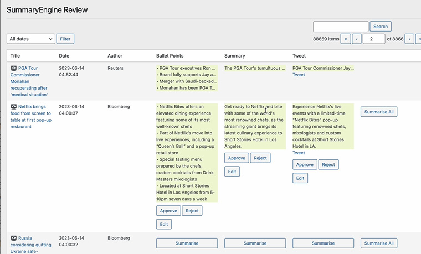The width and height of the screenshot is (421, 254).
Task: Click Netflix bullet points text block
Action: [x=187, y=153]
